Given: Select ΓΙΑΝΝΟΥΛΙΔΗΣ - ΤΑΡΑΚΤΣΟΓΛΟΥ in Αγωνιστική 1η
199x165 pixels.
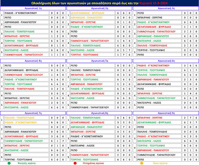Looking at the screenshot, I should pos(26,55).
